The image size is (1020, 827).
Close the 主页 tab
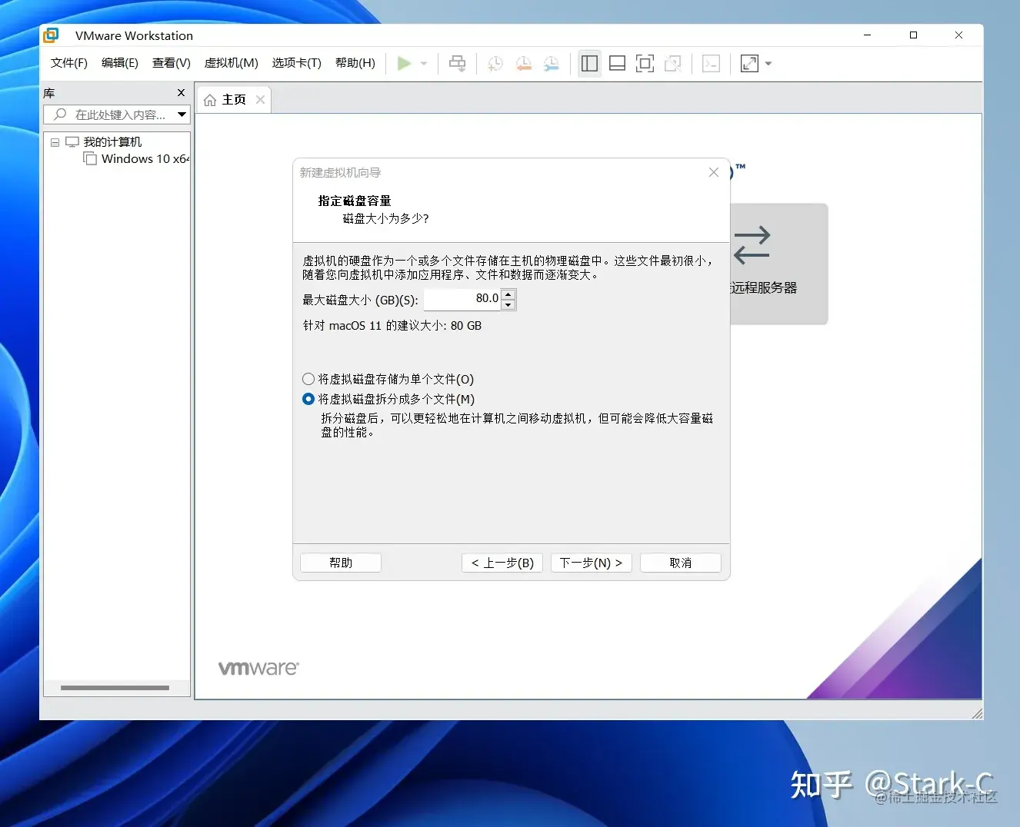[260, 100]
